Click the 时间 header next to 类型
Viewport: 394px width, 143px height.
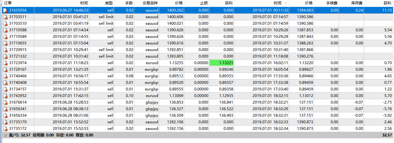pos(84,3)
